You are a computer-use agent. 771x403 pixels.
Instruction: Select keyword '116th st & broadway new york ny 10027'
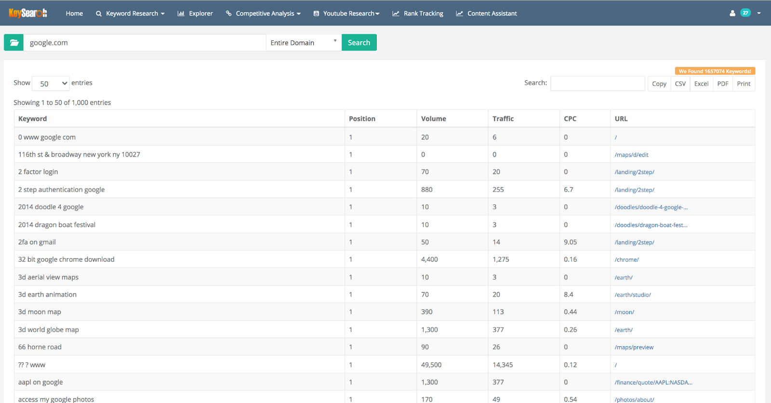pyautogui.click(x=79, y=155)
